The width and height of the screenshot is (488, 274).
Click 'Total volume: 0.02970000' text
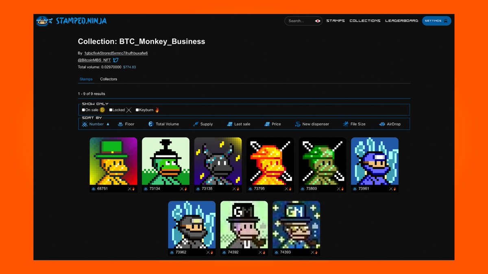tap(100, 67)
